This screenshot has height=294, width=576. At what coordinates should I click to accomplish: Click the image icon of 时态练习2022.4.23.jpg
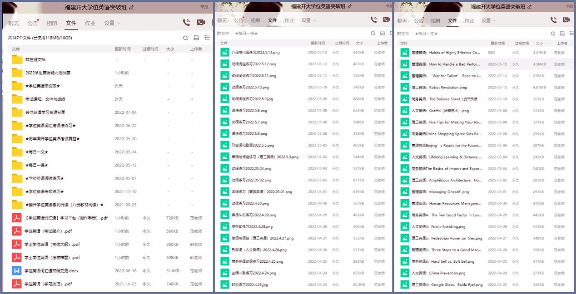(224, 284)
